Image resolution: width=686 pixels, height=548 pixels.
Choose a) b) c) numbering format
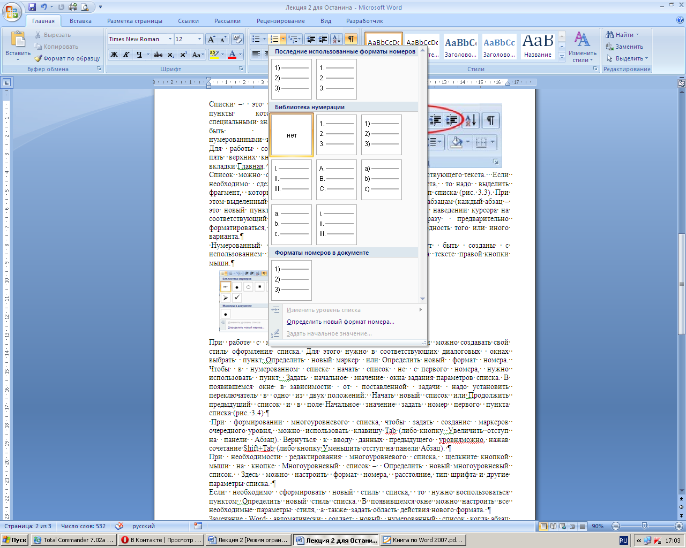pyautogui.click(x=382, y=180)
